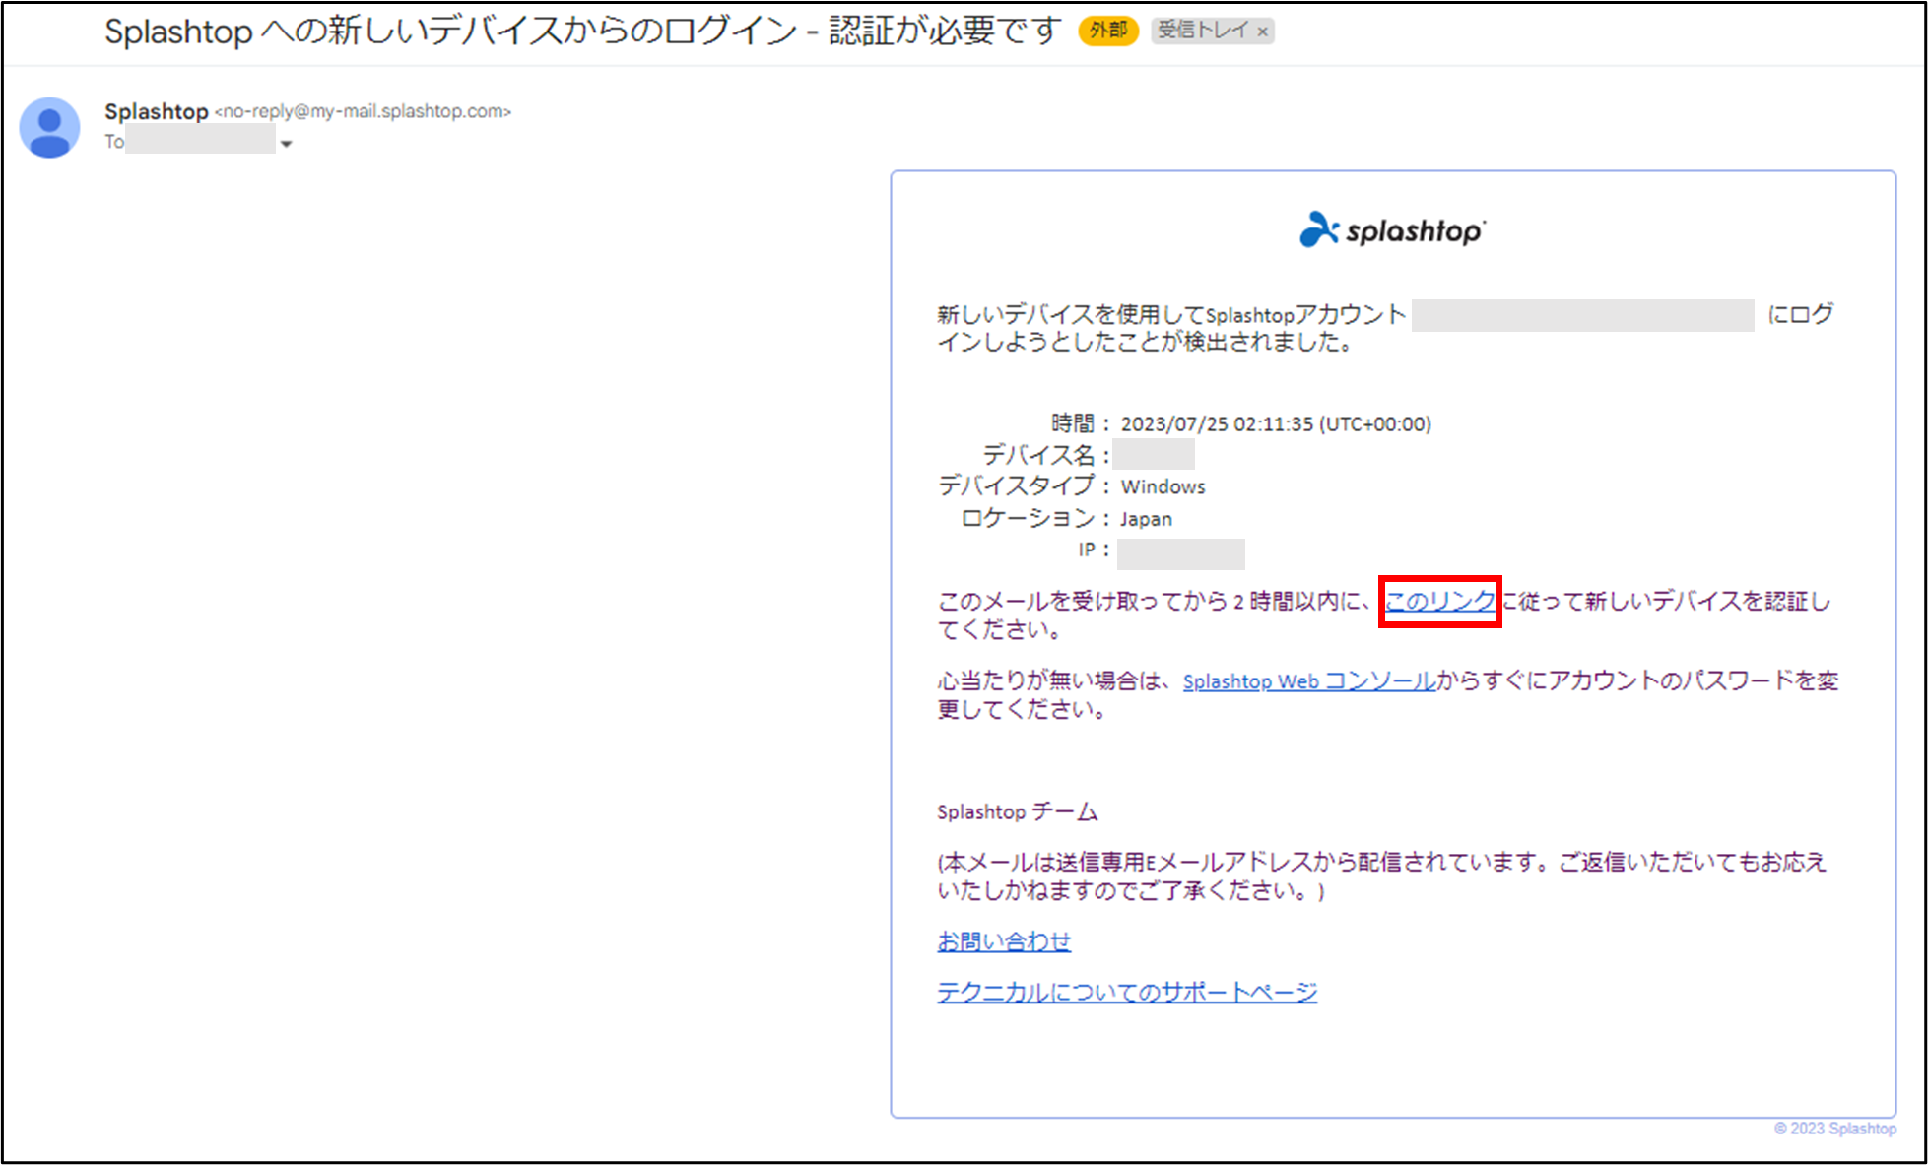This screenshot has height=1165, width=1928.
Task: Select the timestamp 2023/07/25 02:11:35
Action: 1277,423
